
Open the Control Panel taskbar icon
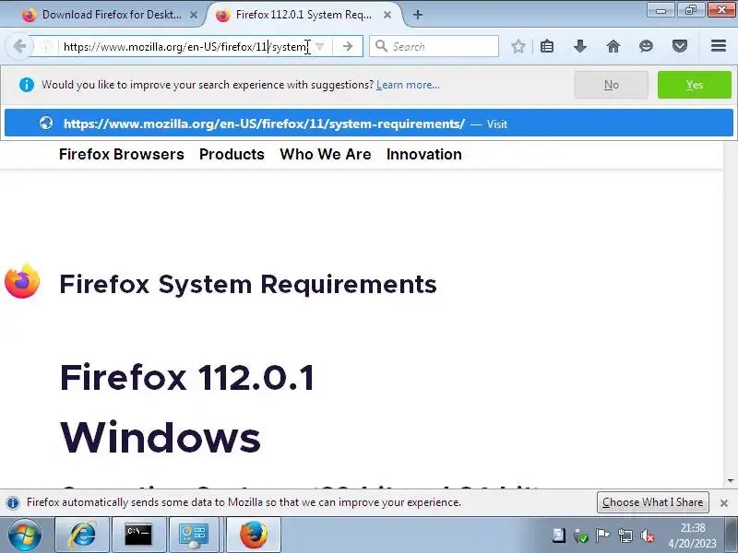click(x=195, y=535)
